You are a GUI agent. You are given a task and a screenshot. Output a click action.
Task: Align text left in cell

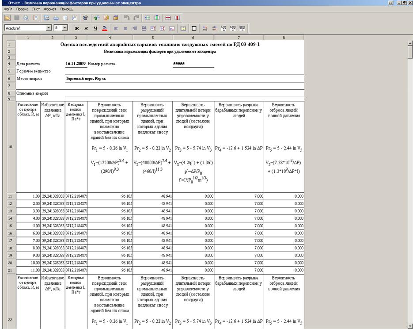[x=117, y=28]
